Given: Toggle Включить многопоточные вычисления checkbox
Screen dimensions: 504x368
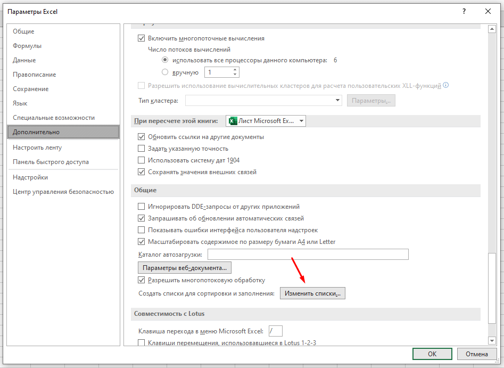Looking at the screenshot, I should coord(141,38).
